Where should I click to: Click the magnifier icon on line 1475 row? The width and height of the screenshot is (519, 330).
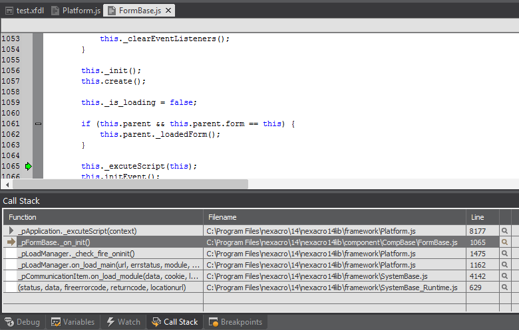[504, 254]
